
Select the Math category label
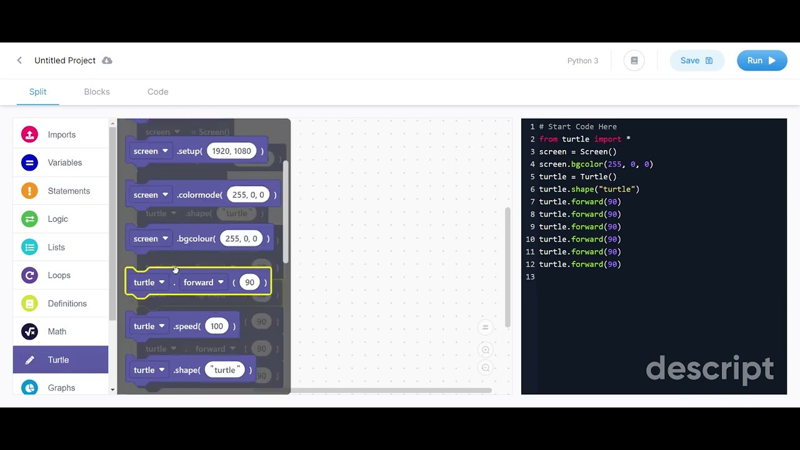pos(57,331)
